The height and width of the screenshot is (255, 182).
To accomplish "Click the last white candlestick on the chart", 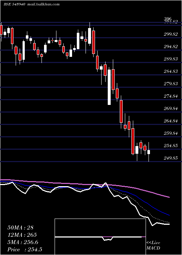I will (149, 152).
